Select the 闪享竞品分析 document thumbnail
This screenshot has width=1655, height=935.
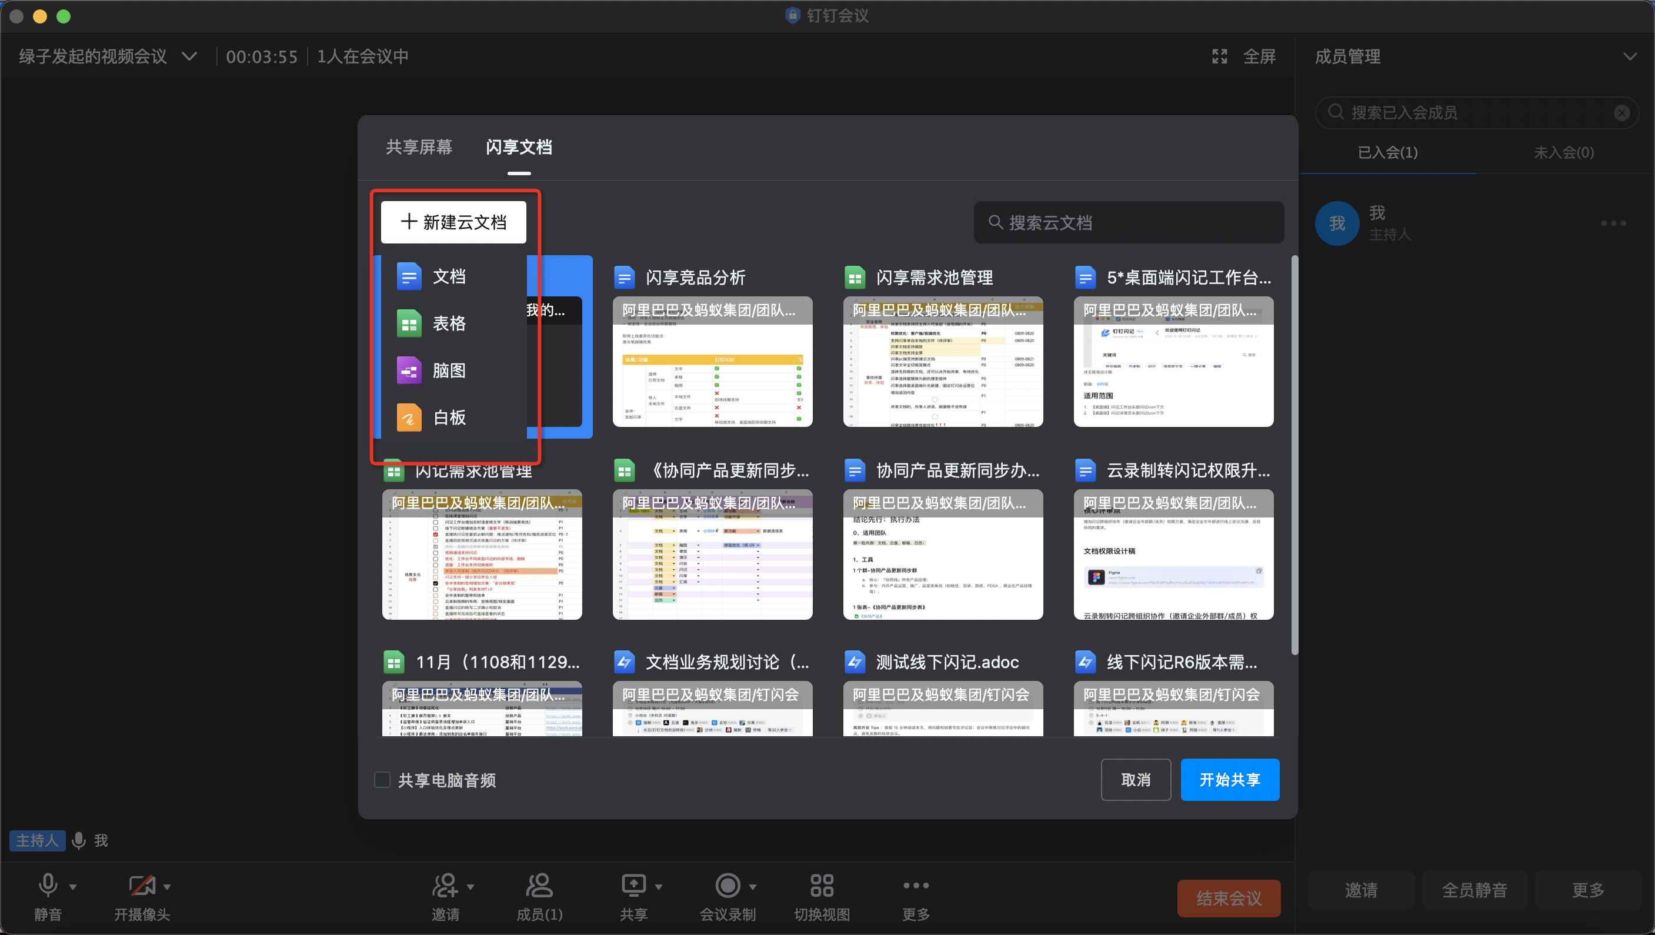pos(712,362)
